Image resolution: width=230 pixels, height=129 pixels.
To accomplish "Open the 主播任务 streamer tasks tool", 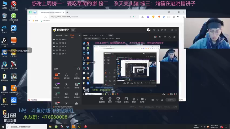I will point(77,76).
